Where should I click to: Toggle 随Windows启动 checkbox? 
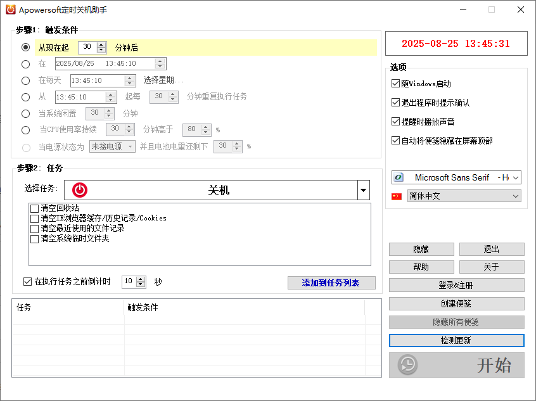pyautogui.click(x=395, y=84)
